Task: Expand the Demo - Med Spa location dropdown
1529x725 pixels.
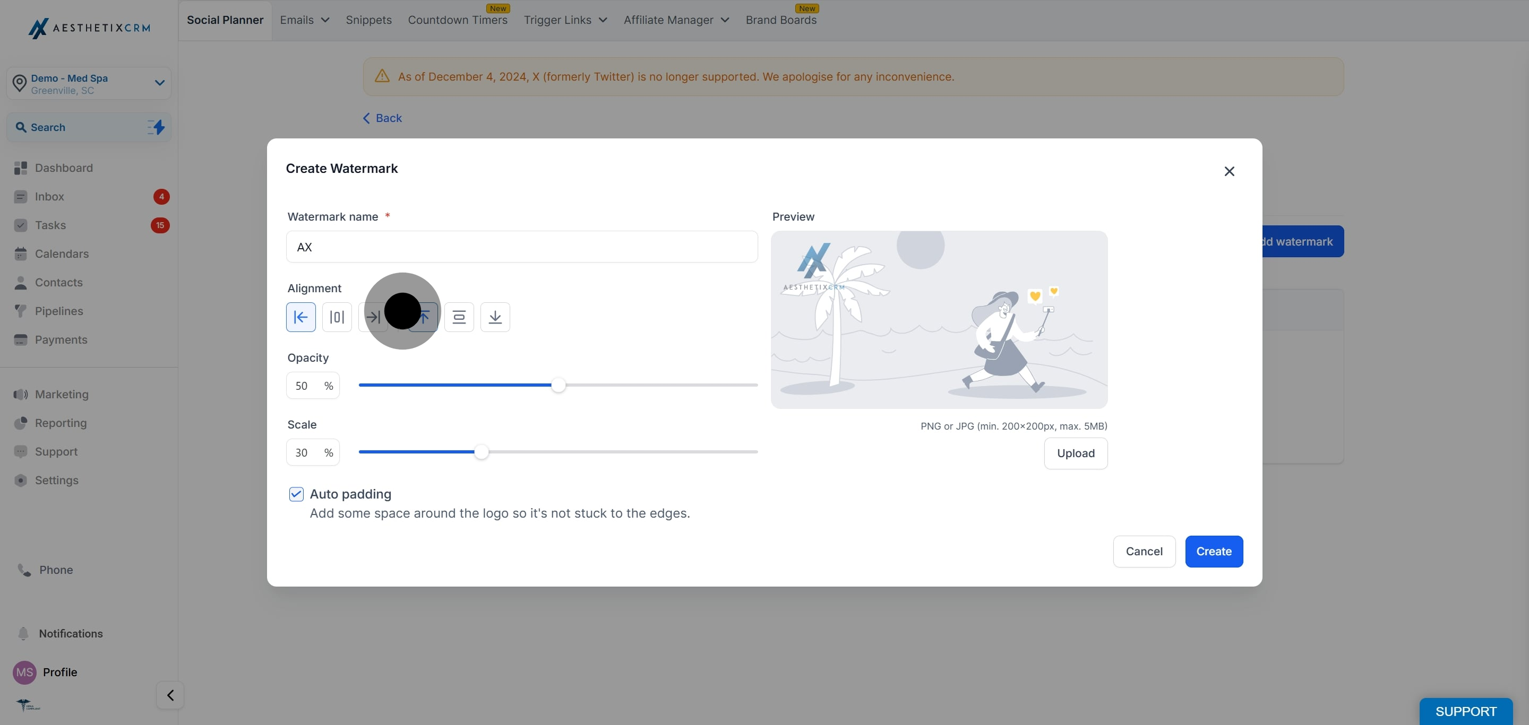Action: pyautogui.click(x=159, y=83)
